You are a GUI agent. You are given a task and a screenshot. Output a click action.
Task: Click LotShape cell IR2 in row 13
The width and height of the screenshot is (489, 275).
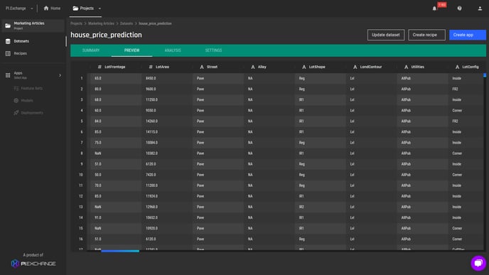tap(321, 207)
